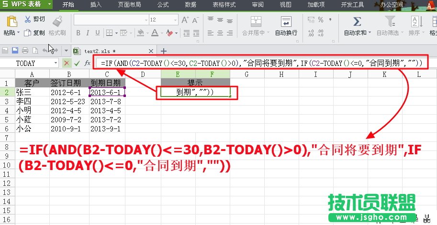The height and width of the screenshot is (225, 437).
Task: Click the increase indent icon
Action: [x=196, y=33]
